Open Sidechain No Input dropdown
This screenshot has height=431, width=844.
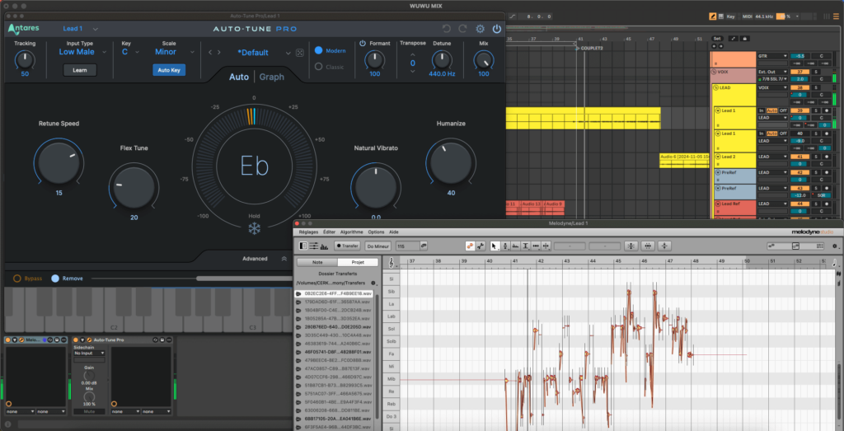coord(89,354)
